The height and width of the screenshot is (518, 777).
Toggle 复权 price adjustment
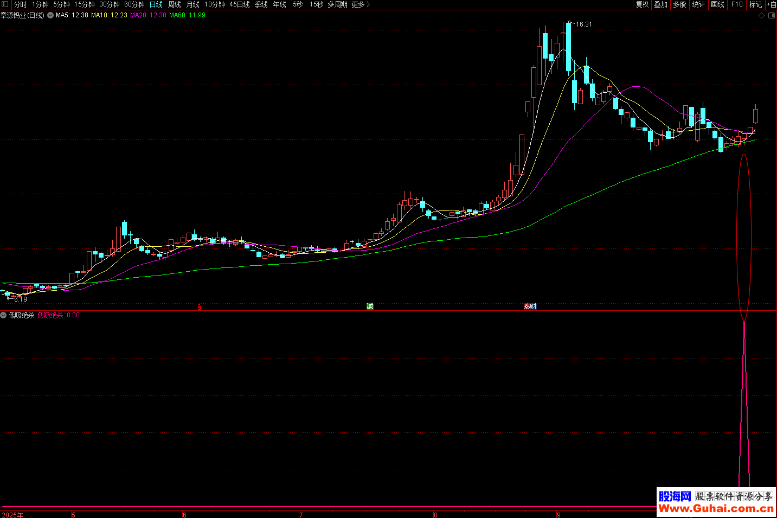tap(642, 4)
